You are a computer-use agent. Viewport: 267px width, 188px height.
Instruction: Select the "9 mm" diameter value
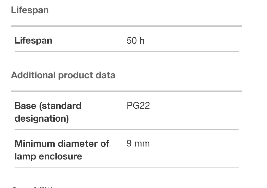[138, 144]
